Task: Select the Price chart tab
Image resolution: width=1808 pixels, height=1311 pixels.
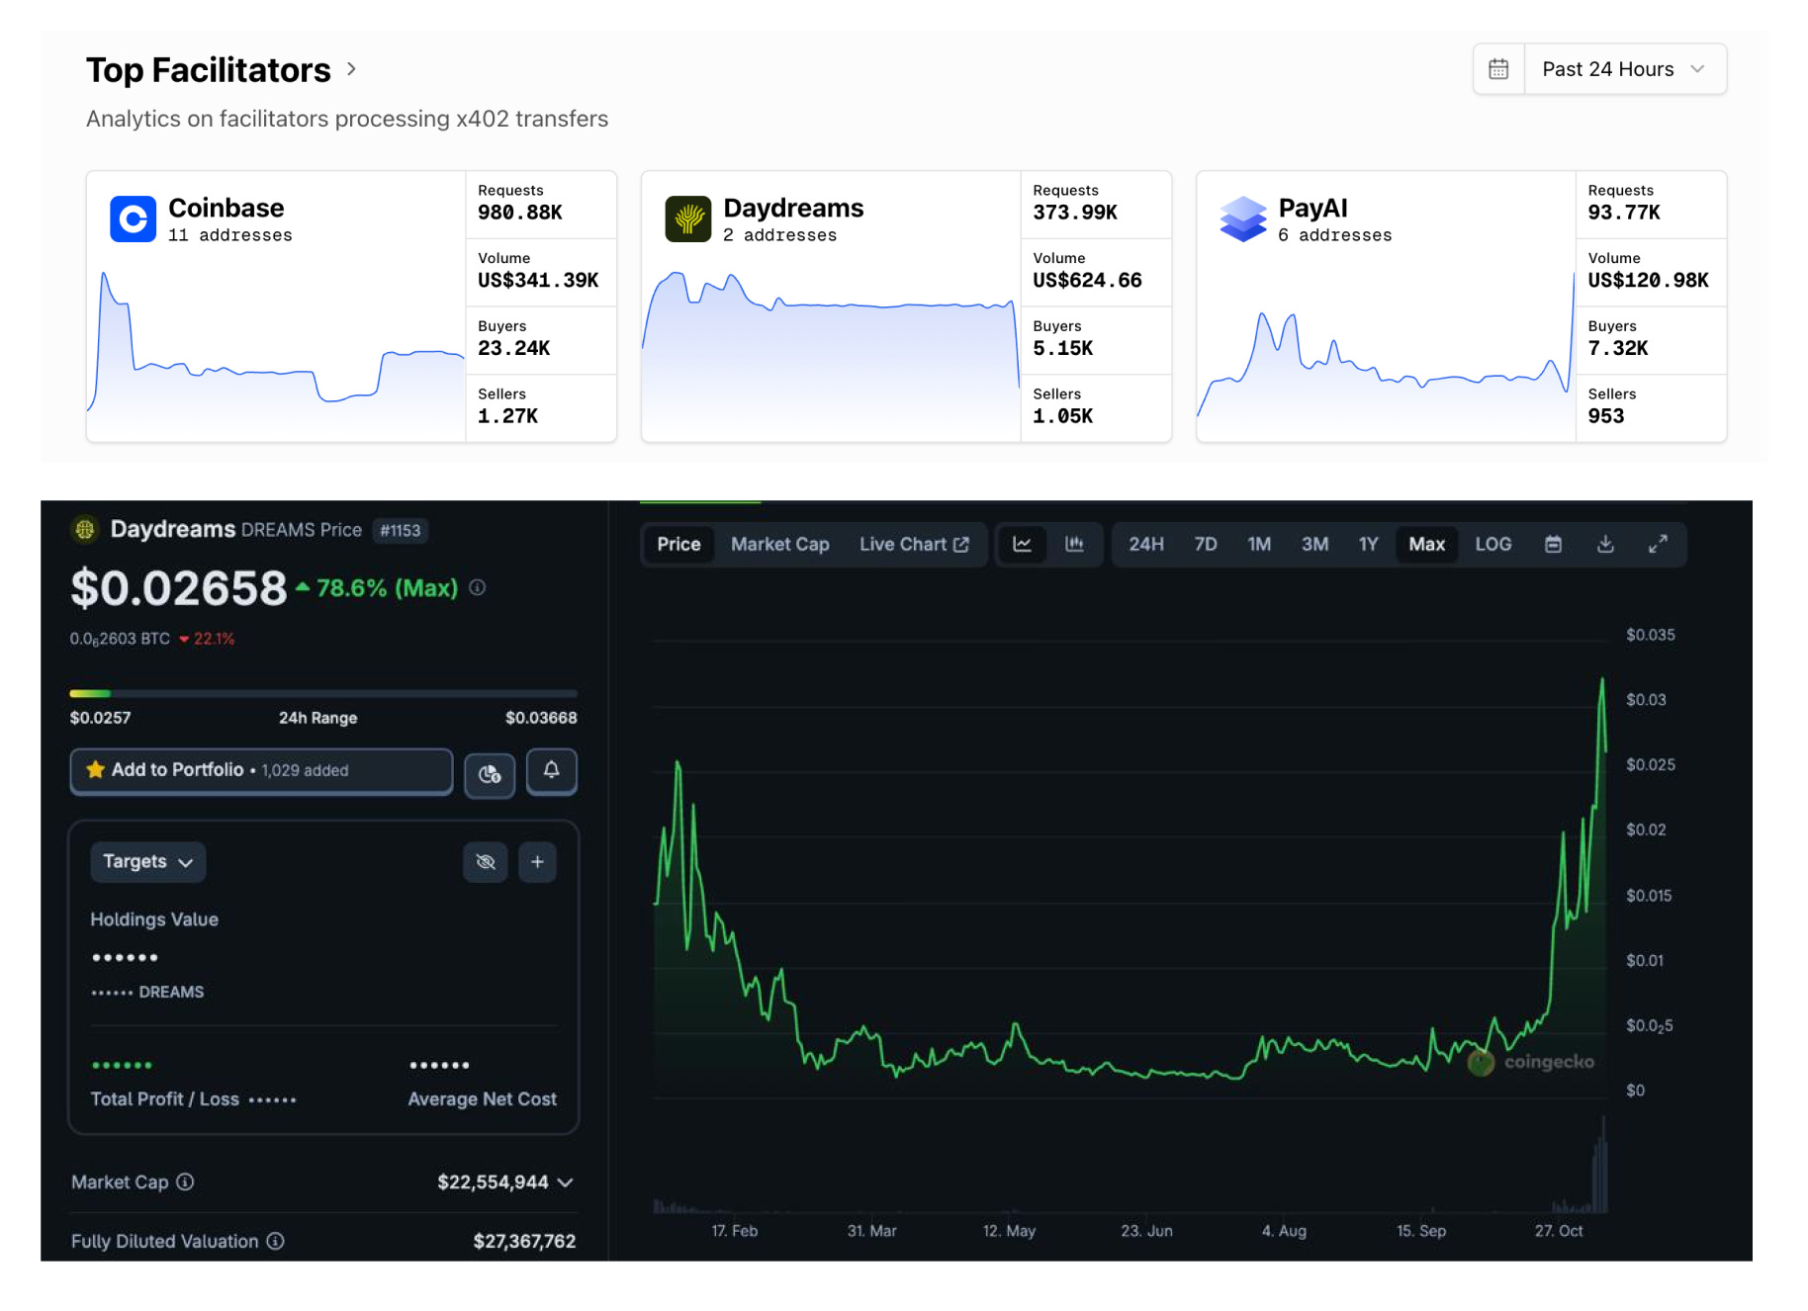Action: point(678,544)
